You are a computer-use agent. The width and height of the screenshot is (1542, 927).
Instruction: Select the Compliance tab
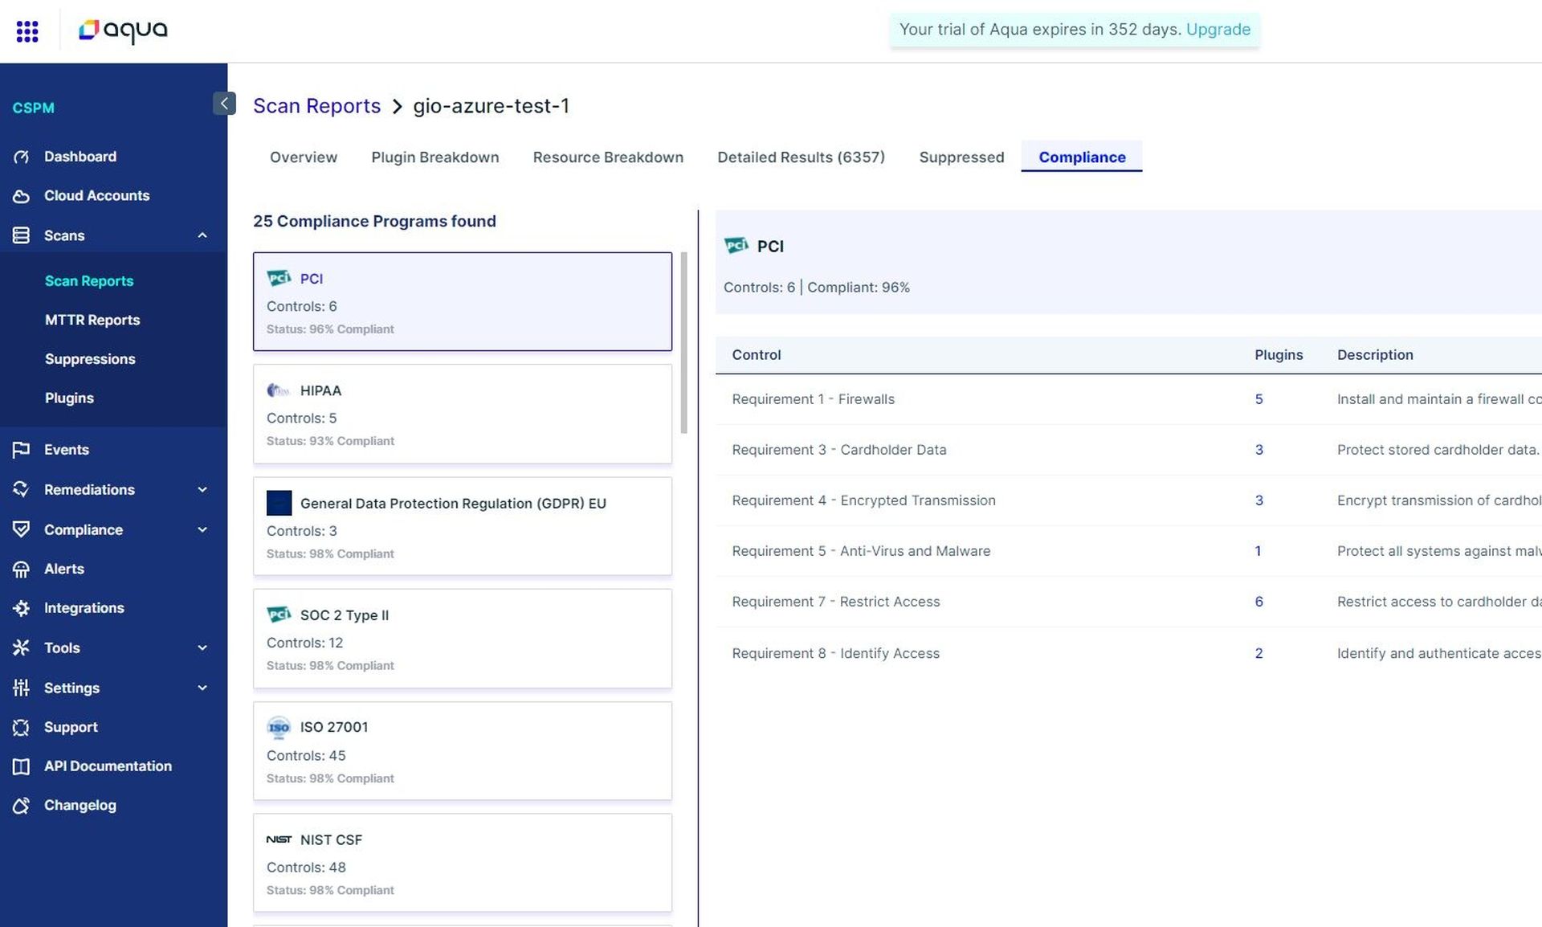coord(1082,157)
